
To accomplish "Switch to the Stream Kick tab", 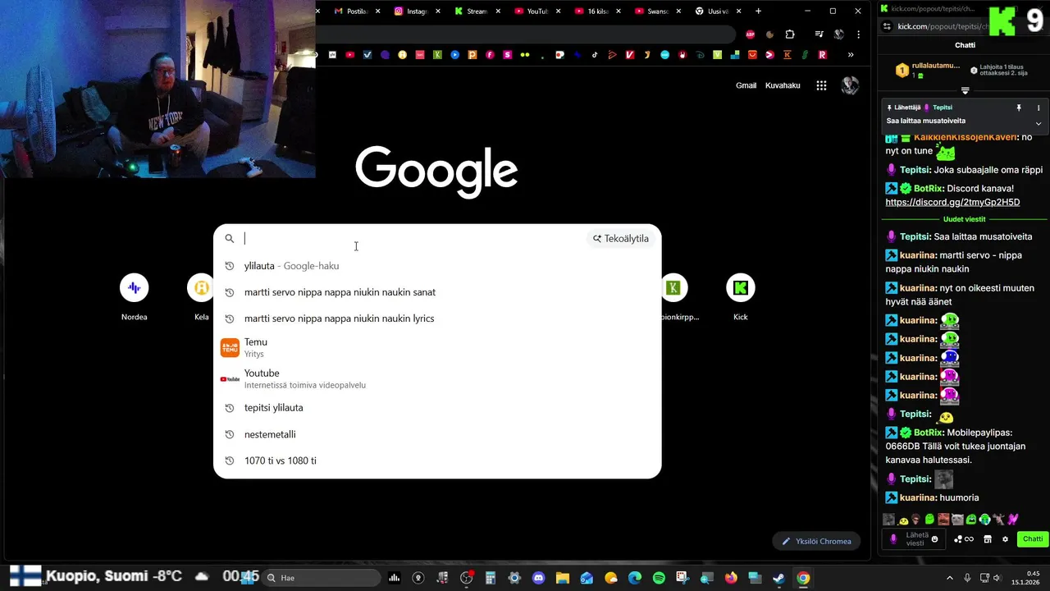I will point(476,11).
